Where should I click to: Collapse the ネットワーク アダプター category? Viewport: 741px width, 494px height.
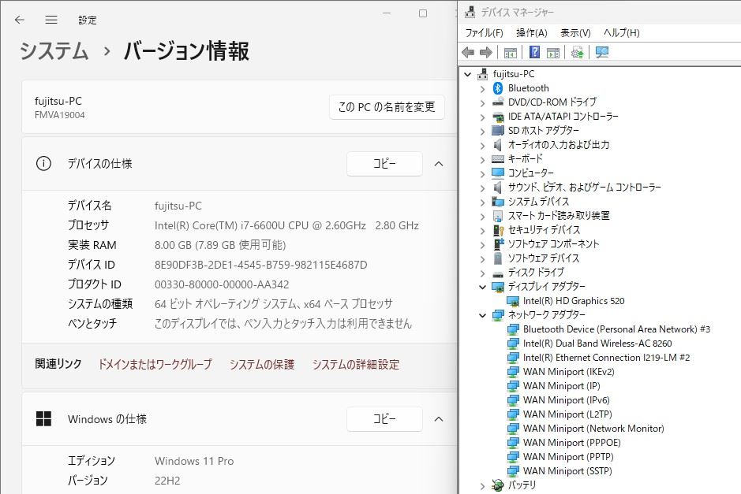coord(482,314)
